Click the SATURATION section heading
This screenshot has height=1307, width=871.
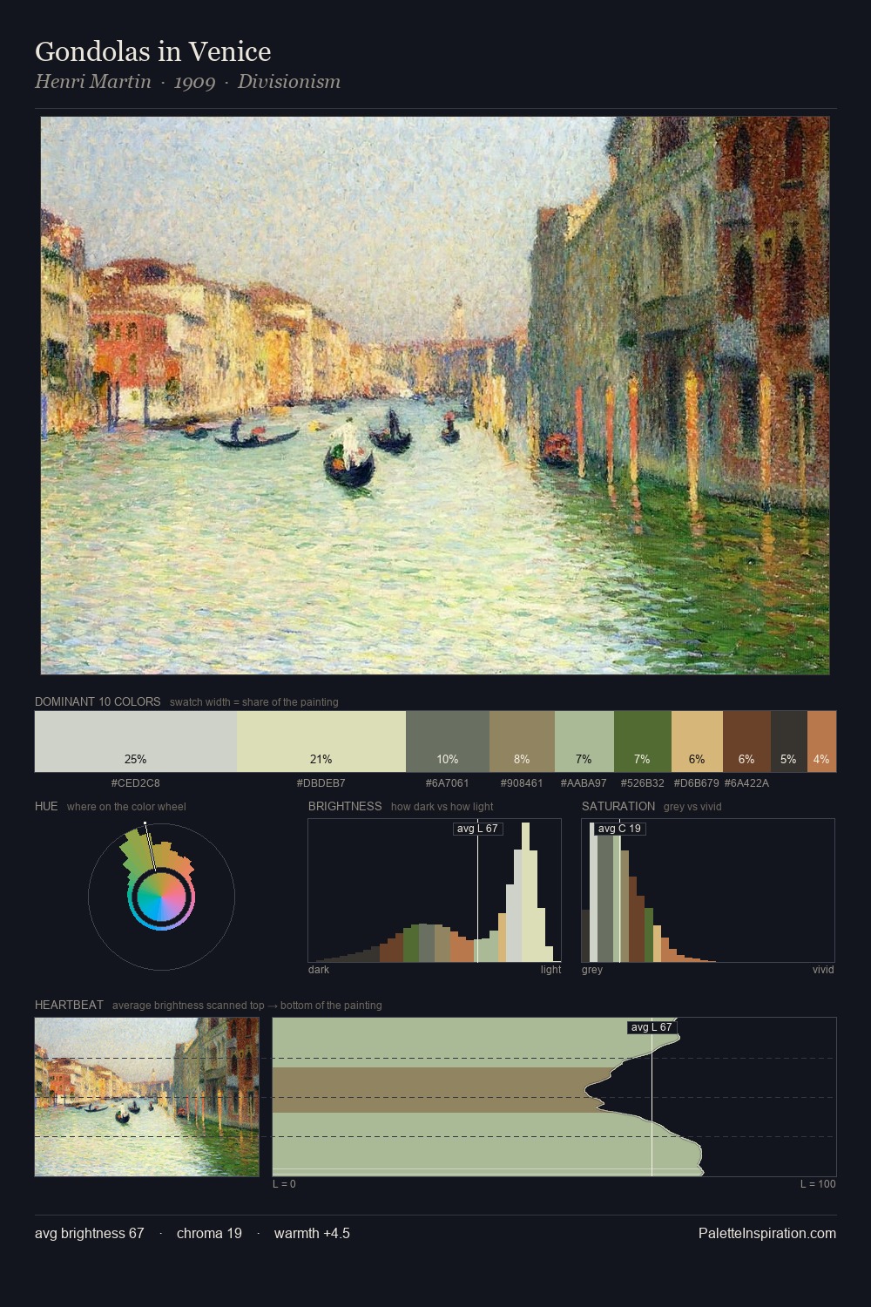tap(618, 806)
